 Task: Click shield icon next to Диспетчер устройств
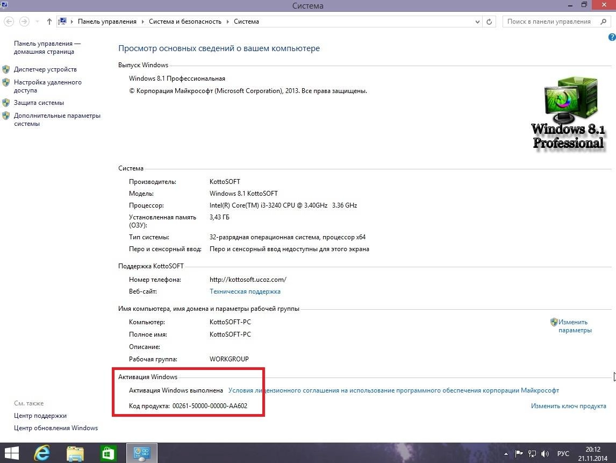(x=6, y=69)
